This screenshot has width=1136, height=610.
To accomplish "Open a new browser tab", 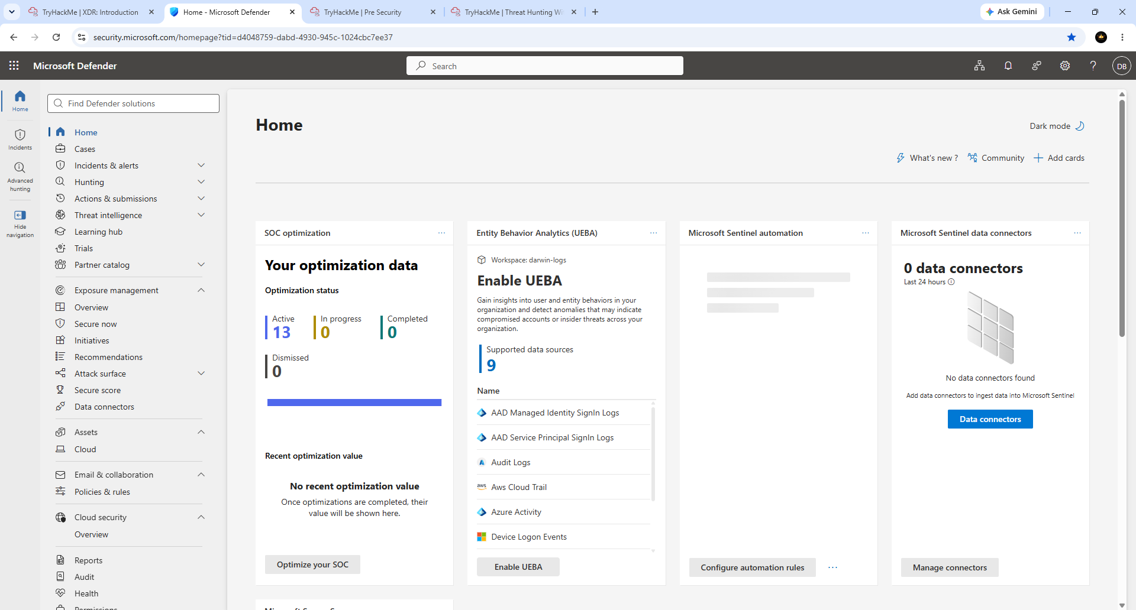I will point(595,12).
